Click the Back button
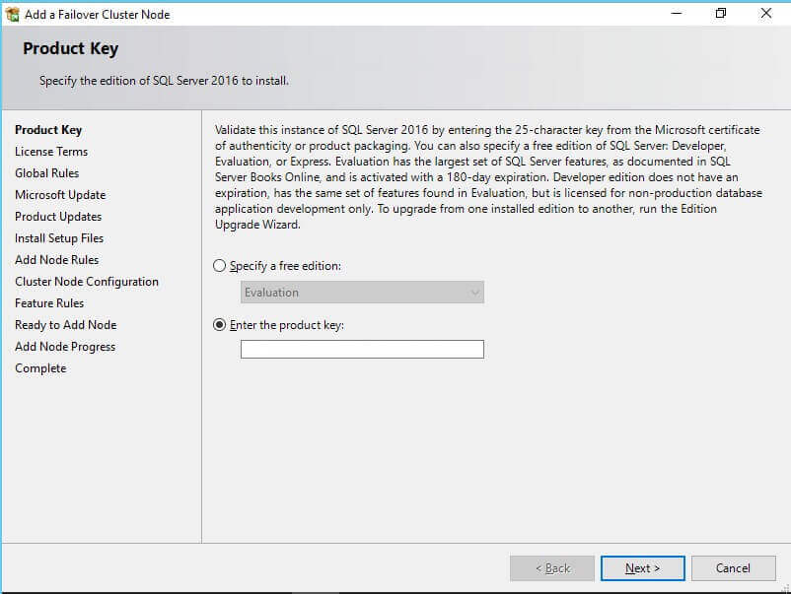 point(552,568)
